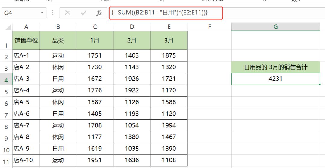Select row 4 header
The height and width of the screenshot is (168, 325).
pos(6,80)
